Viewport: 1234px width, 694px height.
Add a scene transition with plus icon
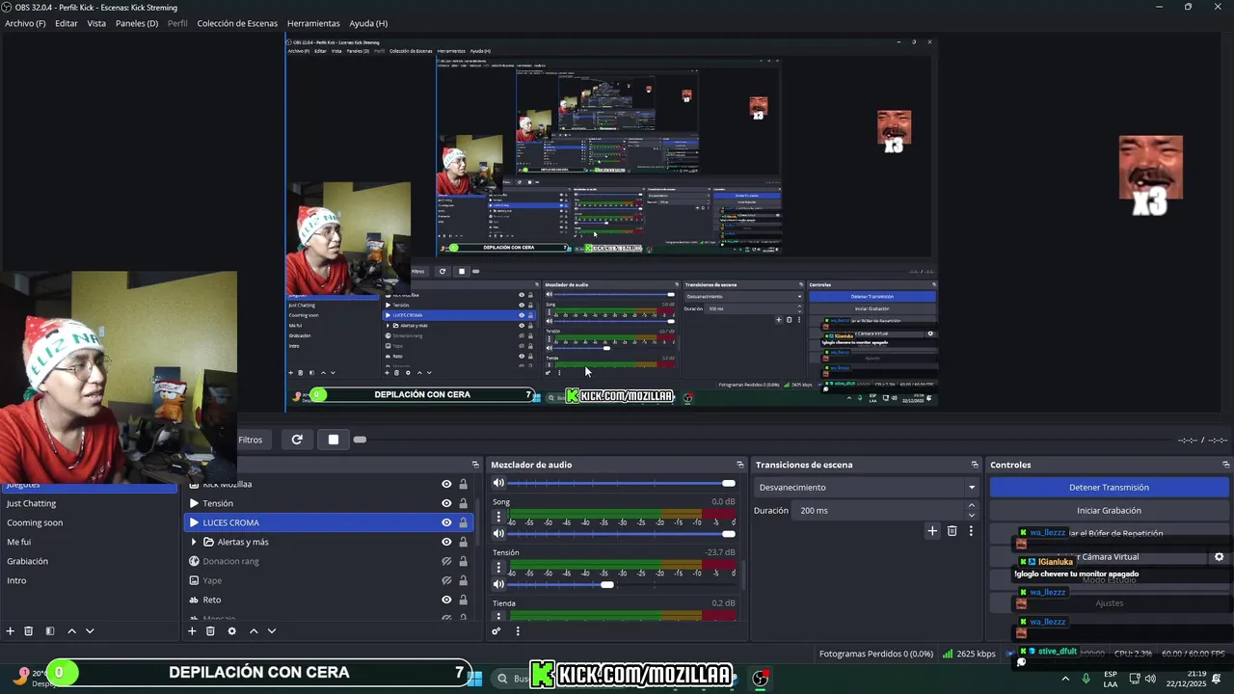click(x=932, y=531)
